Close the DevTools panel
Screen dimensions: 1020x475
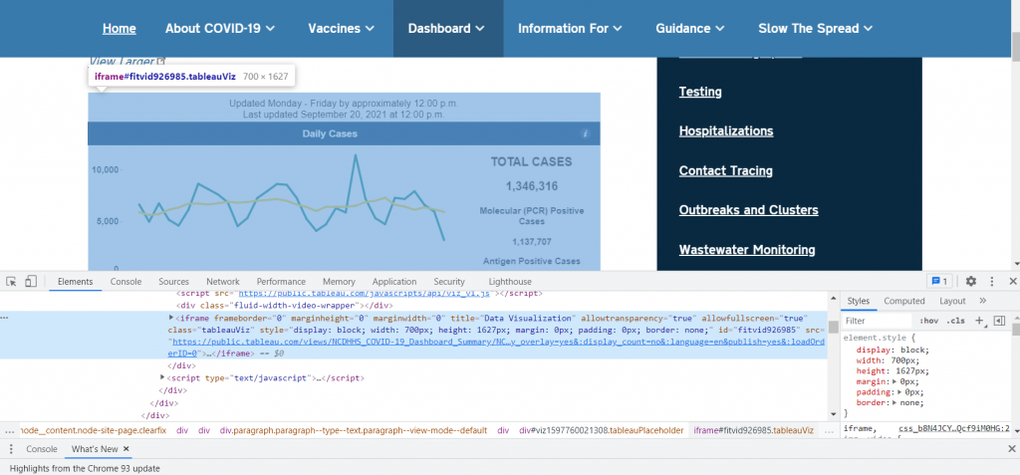pos(1012,281)
